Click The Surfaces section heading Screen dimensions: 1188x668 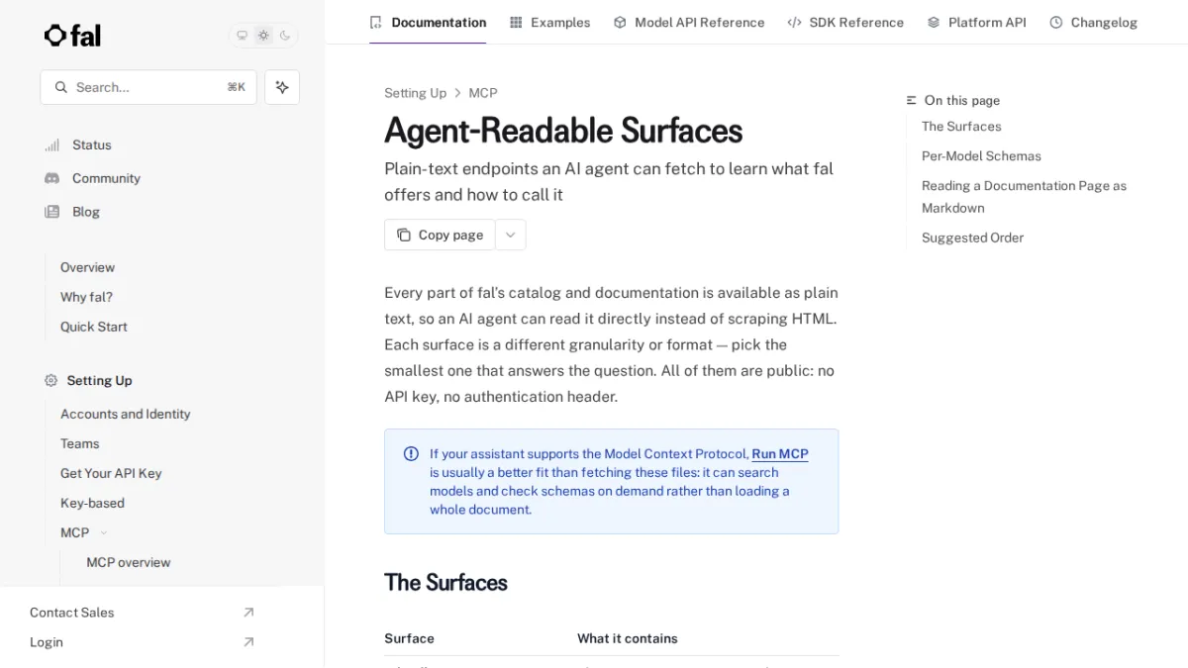(x=445, y=583)
